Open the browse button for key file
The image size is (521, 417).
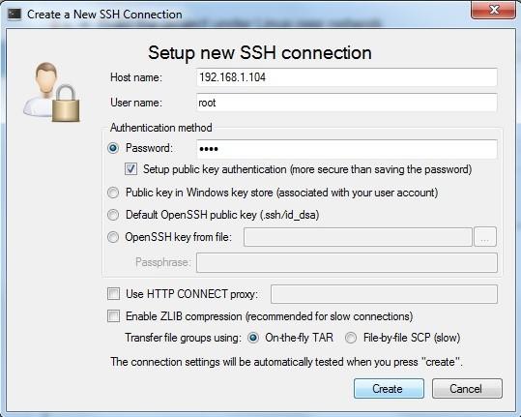[485, 237]
